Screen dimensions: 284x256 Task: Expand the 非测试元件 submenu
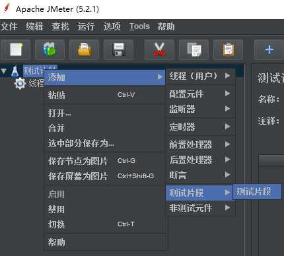(200, 208)
